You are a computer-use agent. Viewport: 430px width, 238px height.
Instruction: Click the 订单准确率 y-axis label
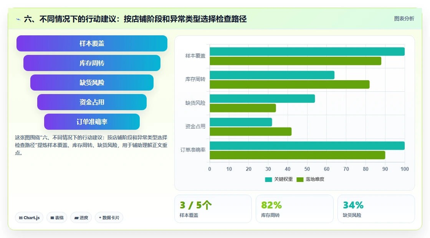tap(193, 150)
